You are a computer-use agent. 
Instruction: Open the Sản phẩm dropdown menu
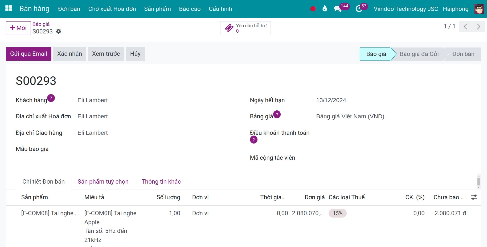point(157,9)
